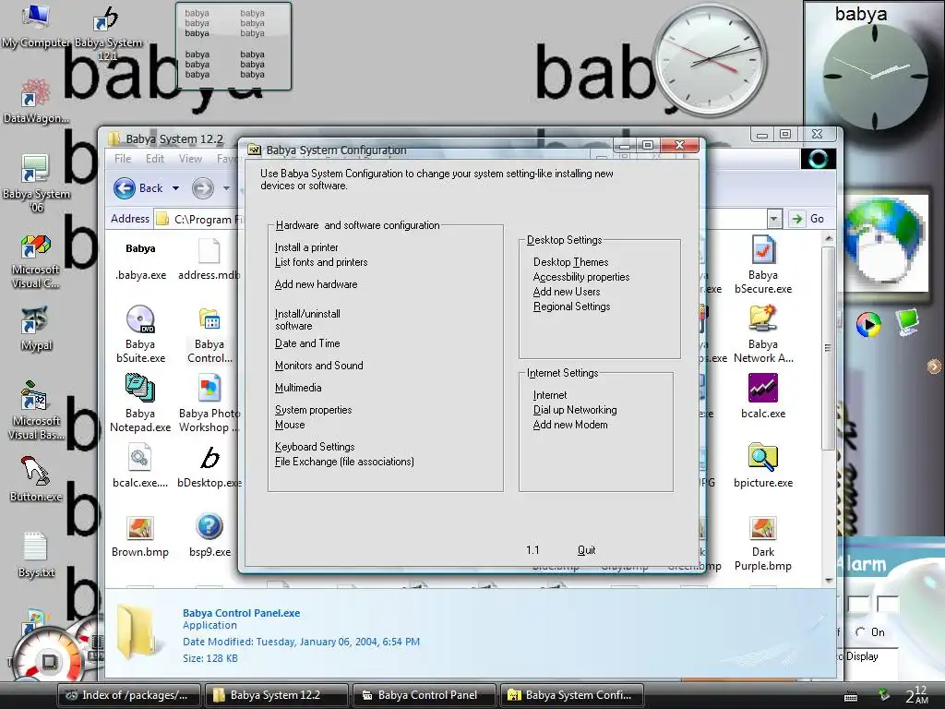
Task: Open Regional Settings
Action: 571,306
